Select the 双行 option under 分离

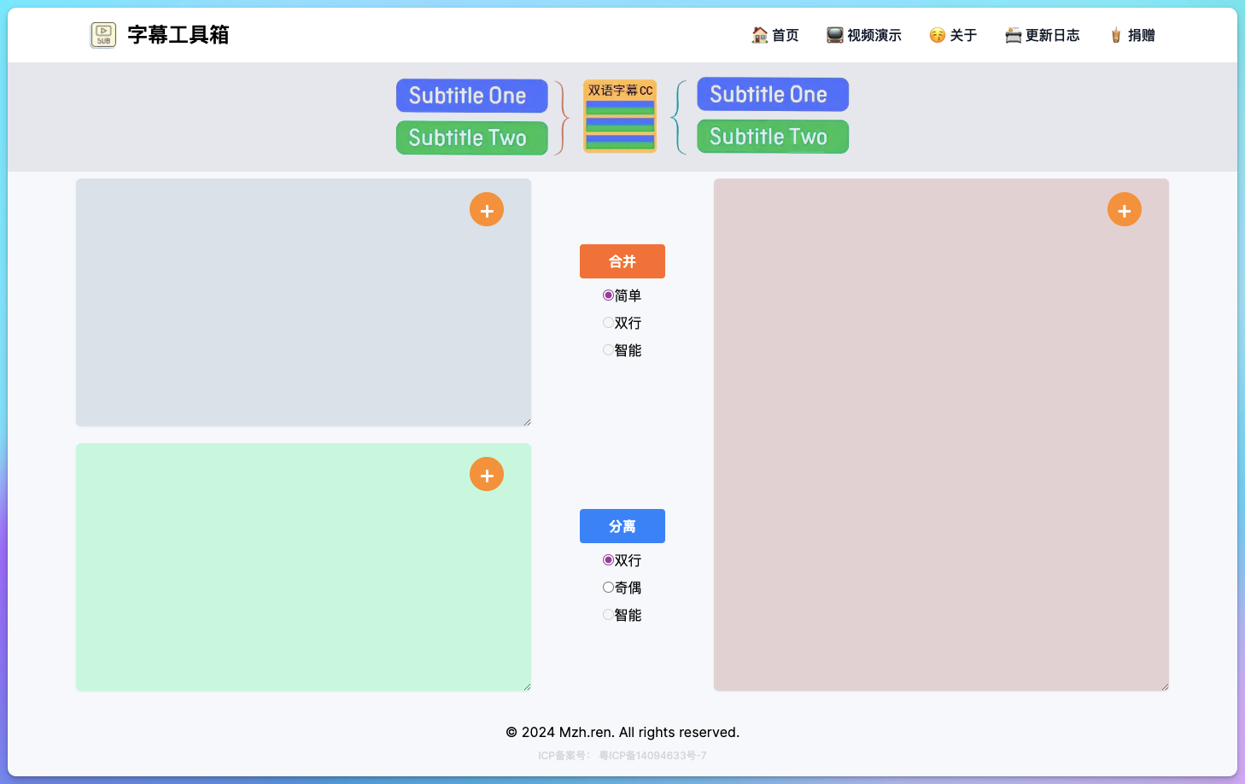[x=608, y=559]
